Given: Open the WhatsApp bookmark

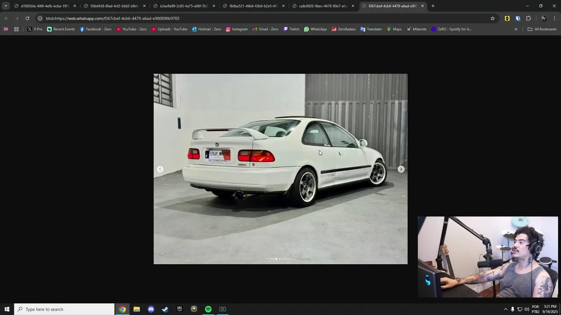Looking at the screenshot, I should tap(315, 29).
